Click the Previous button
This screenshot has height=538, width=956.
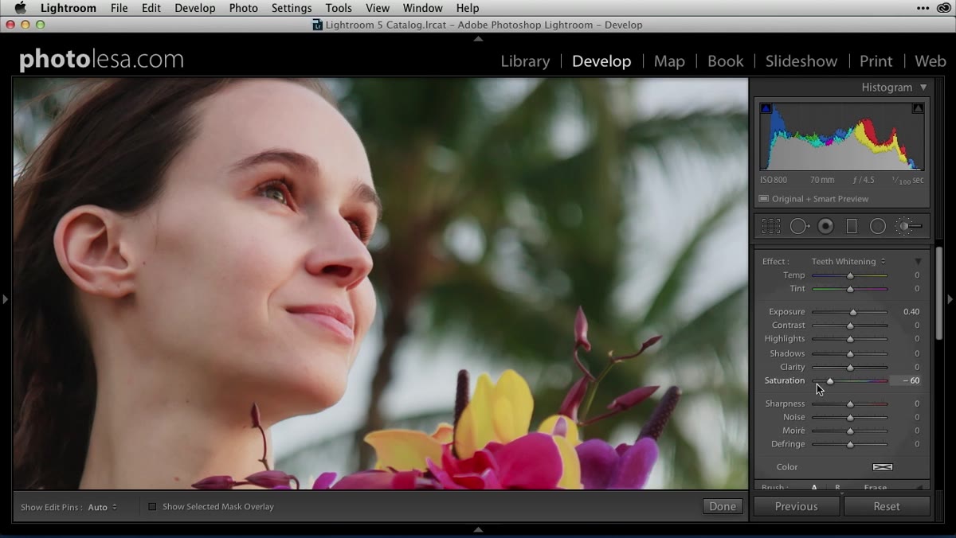point(797,506)
